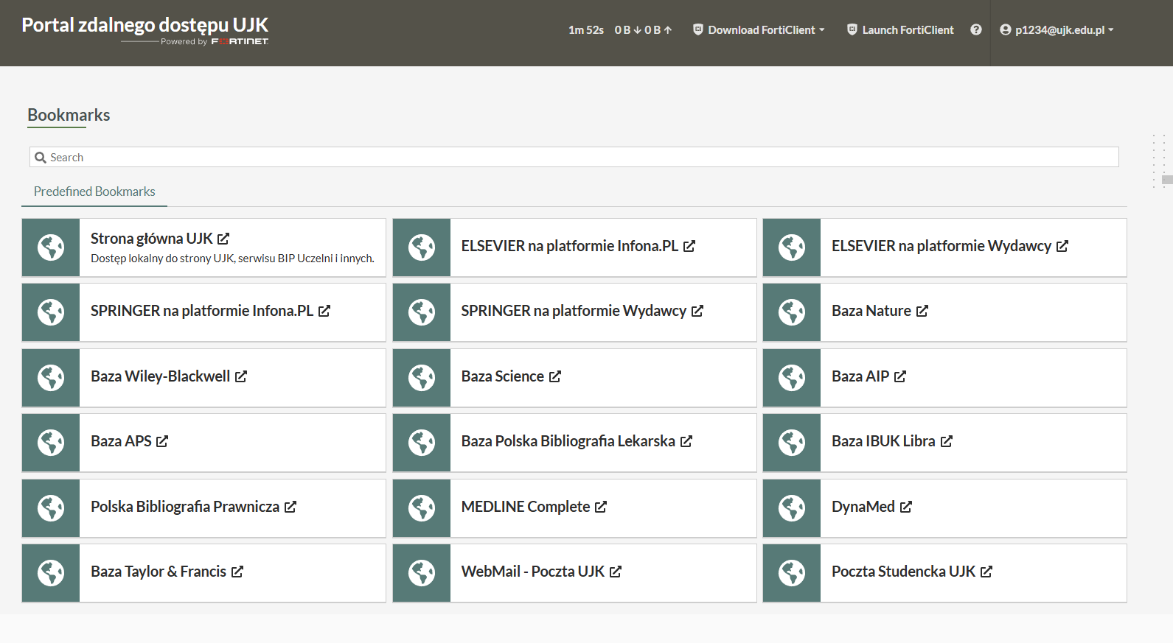This screenshot has width=1173, height=643.
Task: Open Baza IBUK Libra bookmark
Action: pos(883,441)
